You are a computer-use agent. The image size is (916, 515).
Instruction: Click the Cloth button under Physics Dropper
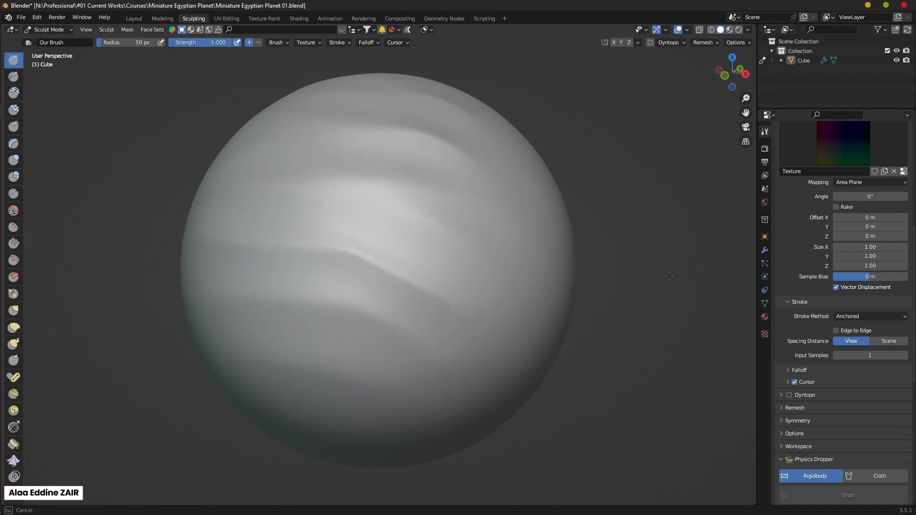point(879,476)
